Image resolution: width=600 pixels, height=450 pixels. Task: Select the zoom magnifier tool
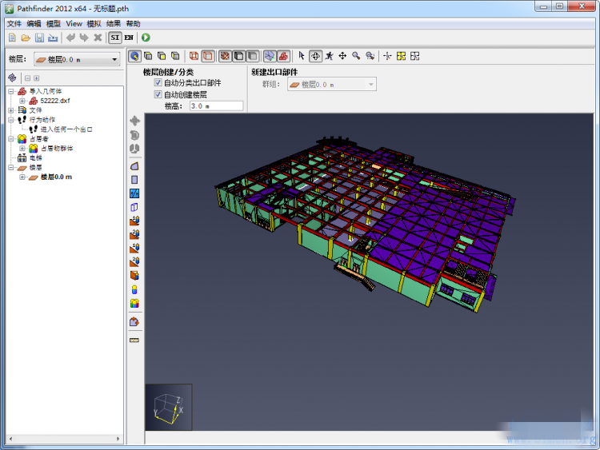click(x=356, y=56)
